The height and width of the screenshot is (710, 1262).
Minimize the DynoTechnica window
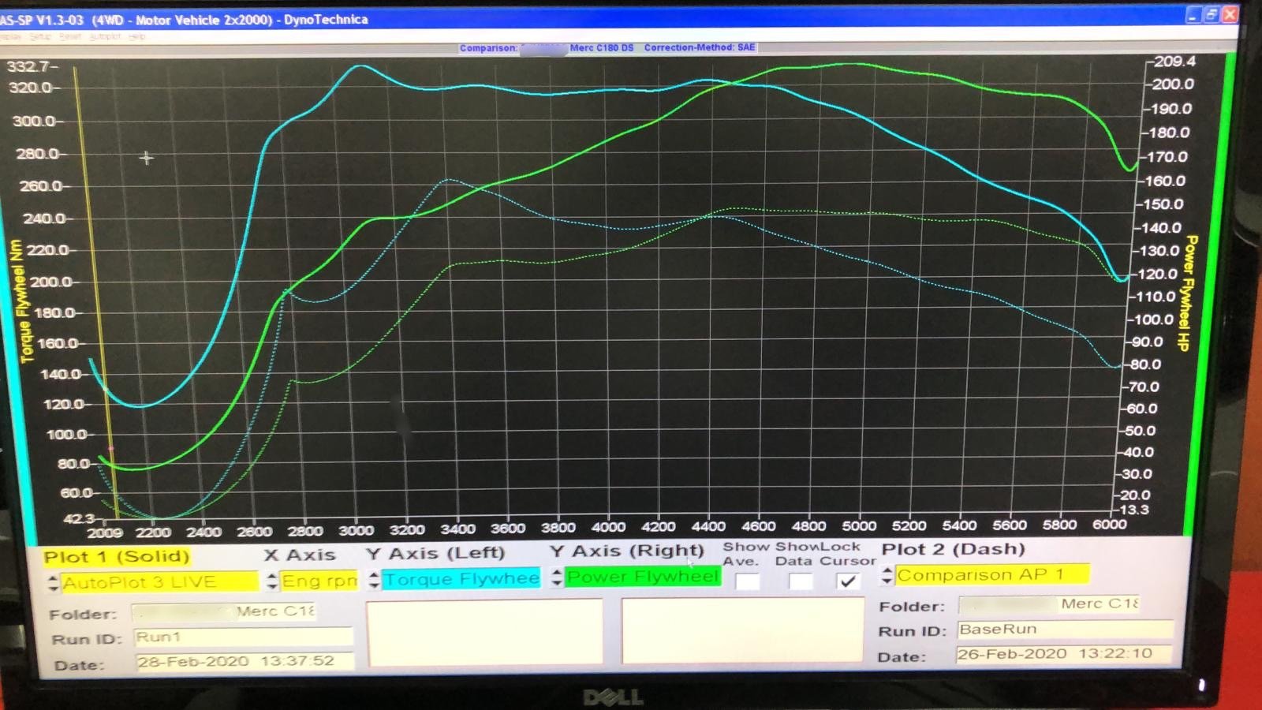(1193, 14)
